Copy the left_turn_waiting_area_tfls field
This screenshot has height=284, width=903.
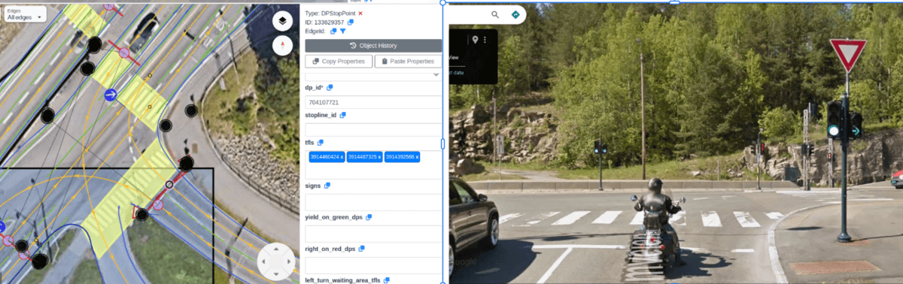[387, 280]
